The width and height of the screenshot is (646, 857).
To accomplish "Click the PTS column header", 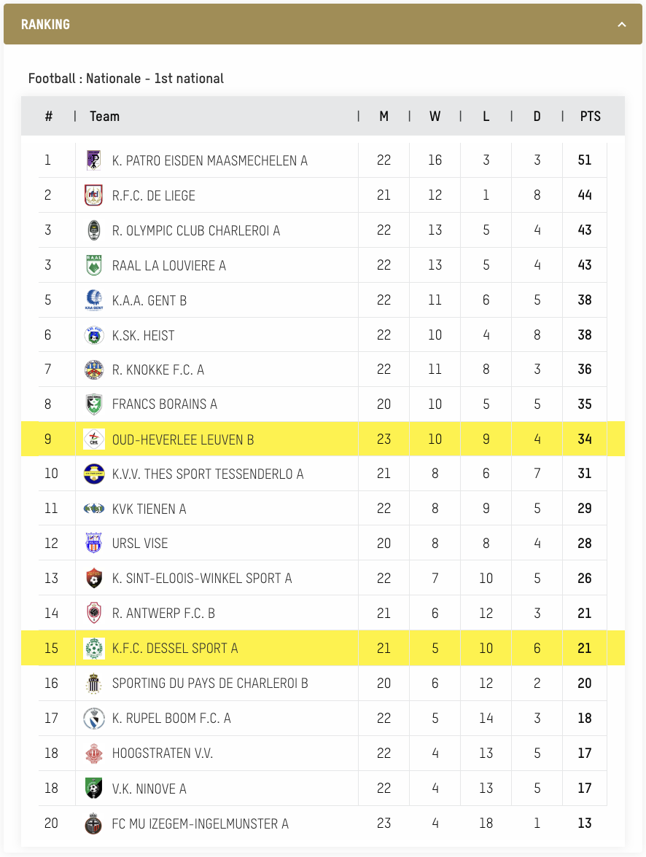I will click(590, 117).
